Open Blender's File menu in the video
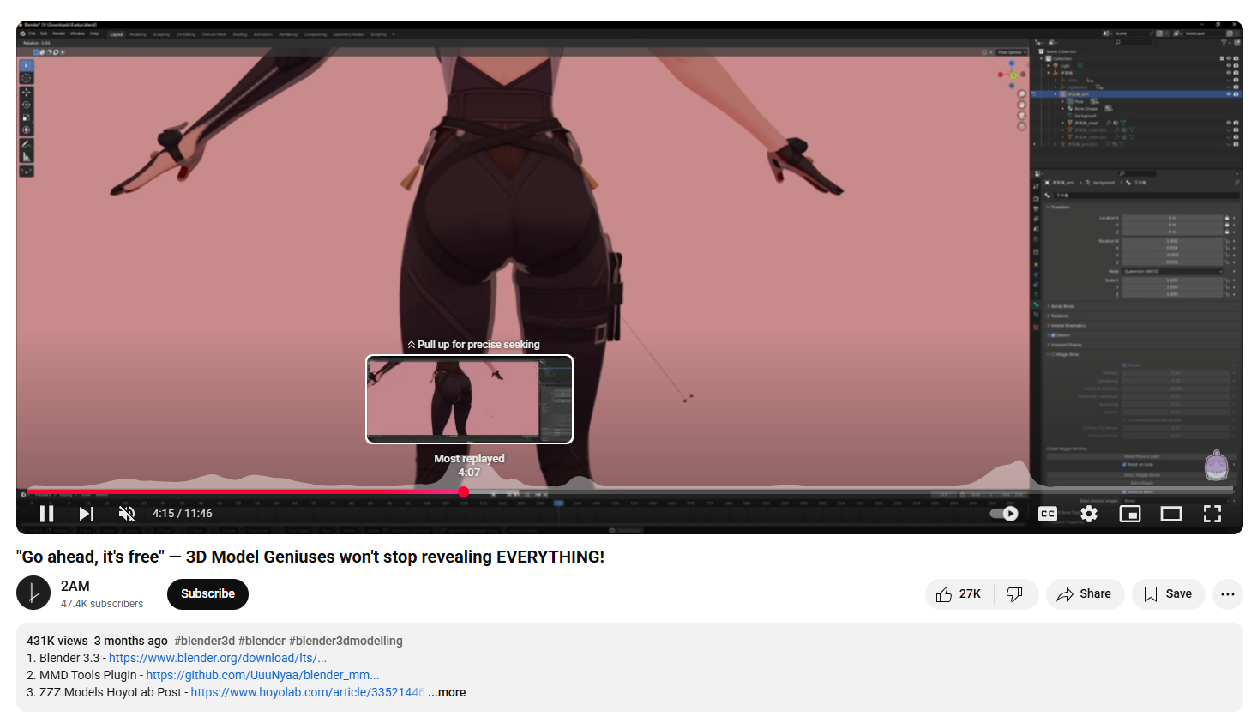 tap(33, 34)
